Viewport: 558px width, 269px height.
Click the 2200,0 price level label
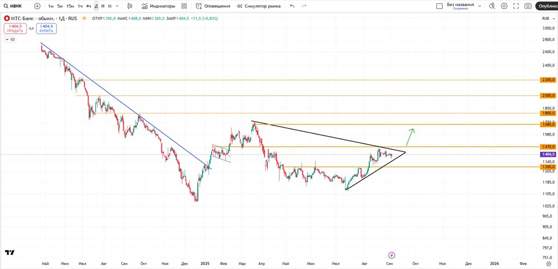pos(549,80)
